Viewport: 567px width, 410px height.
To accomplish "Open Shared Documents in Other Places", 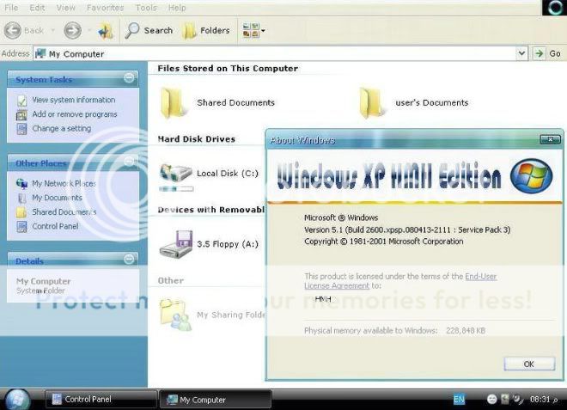I will coord(64,212).
